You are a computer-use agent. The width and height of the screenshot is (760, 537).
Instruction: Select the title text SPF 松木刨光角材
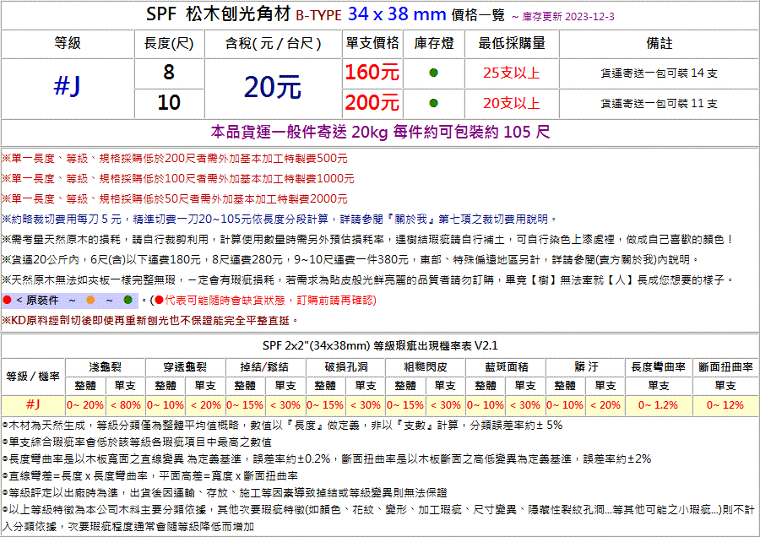point(219,14)
